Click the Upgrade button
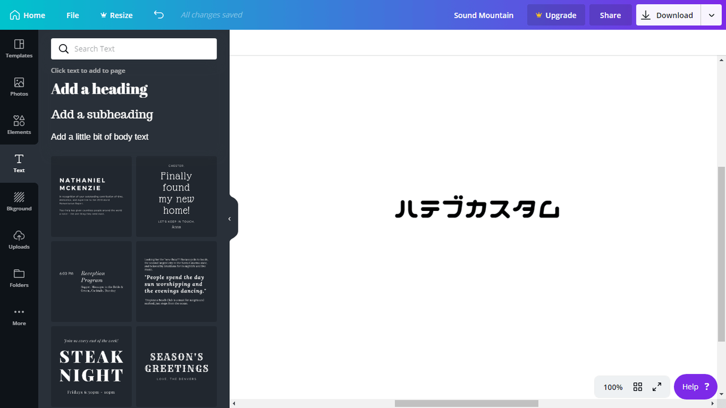Screen dimensions: 726x408 point(556,15)
